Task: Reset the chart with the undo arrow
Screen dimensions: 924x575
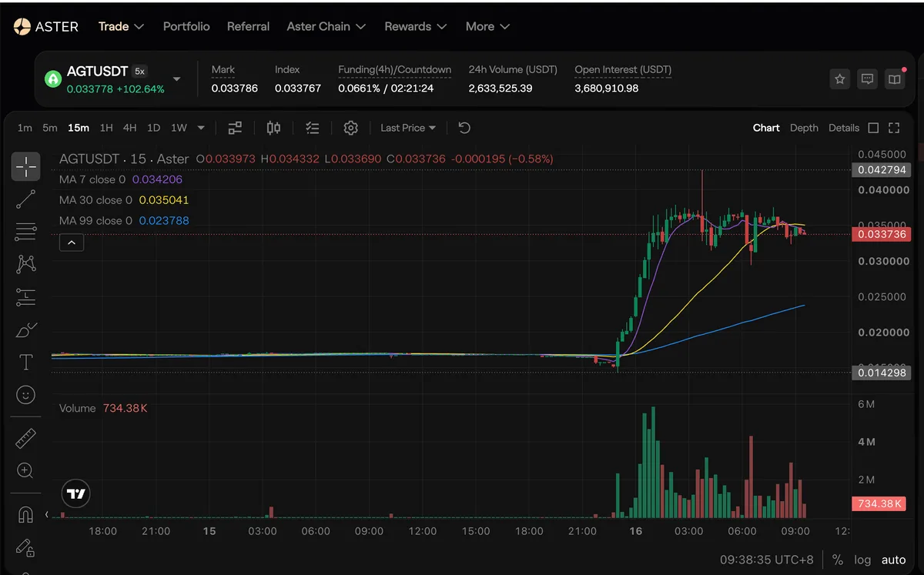Action: (464, 128)
